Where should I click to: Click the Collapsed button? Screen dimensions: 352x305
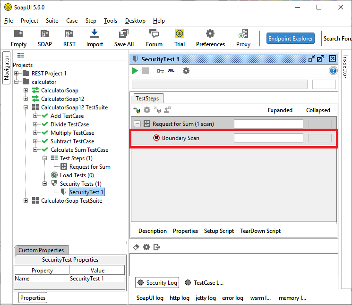(x=318, y=110)
